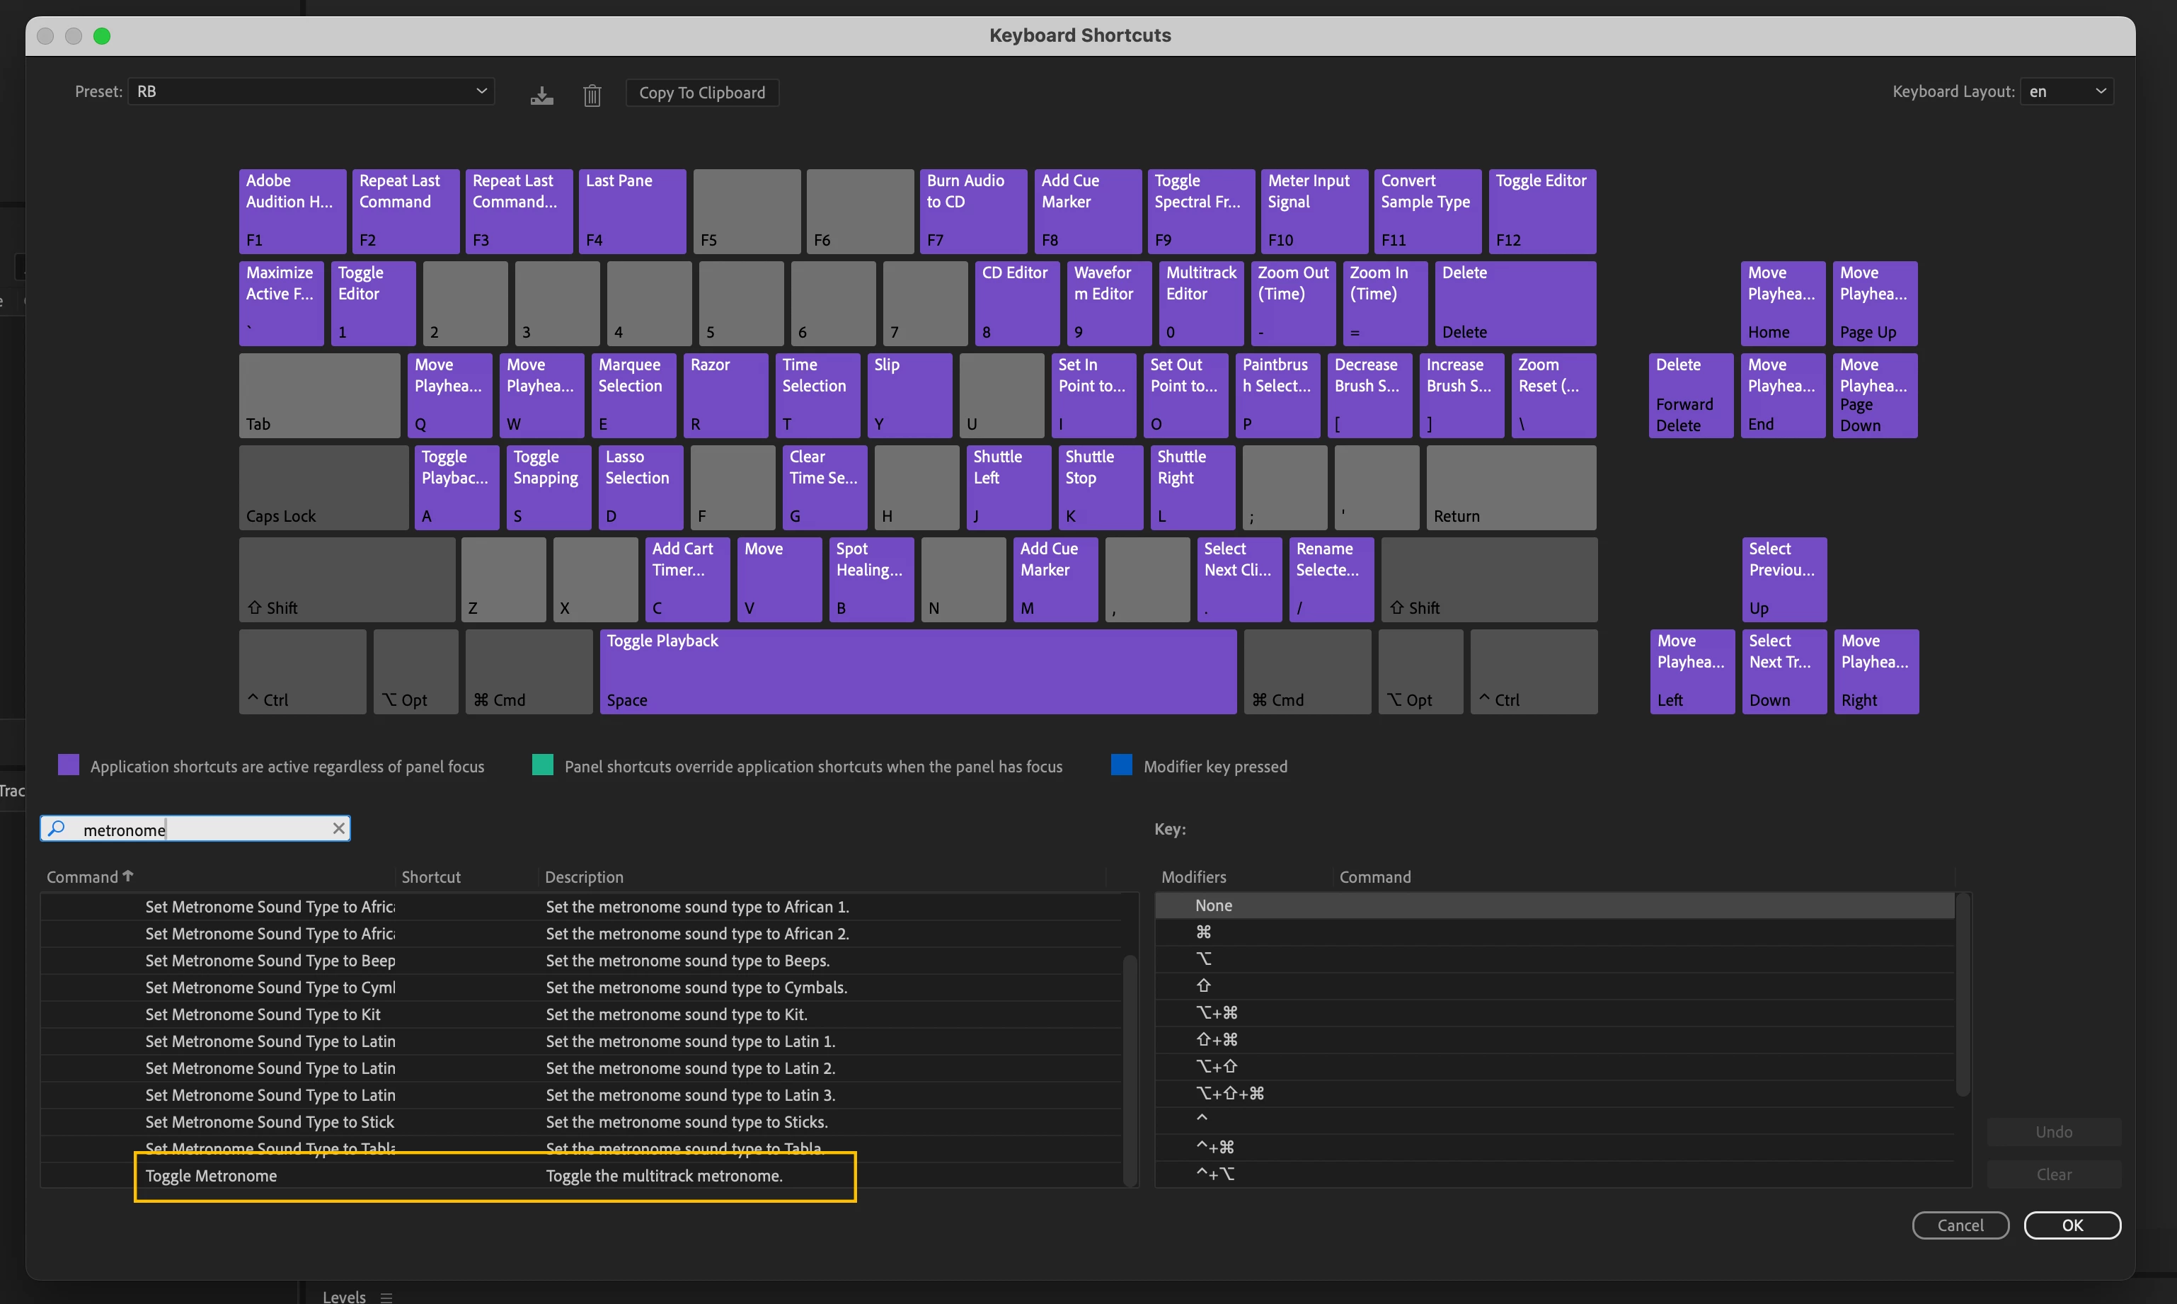Click the L key Shuttle Right
Viewport: 2177px width, 1304px height.
click(x=1193, y=488)
